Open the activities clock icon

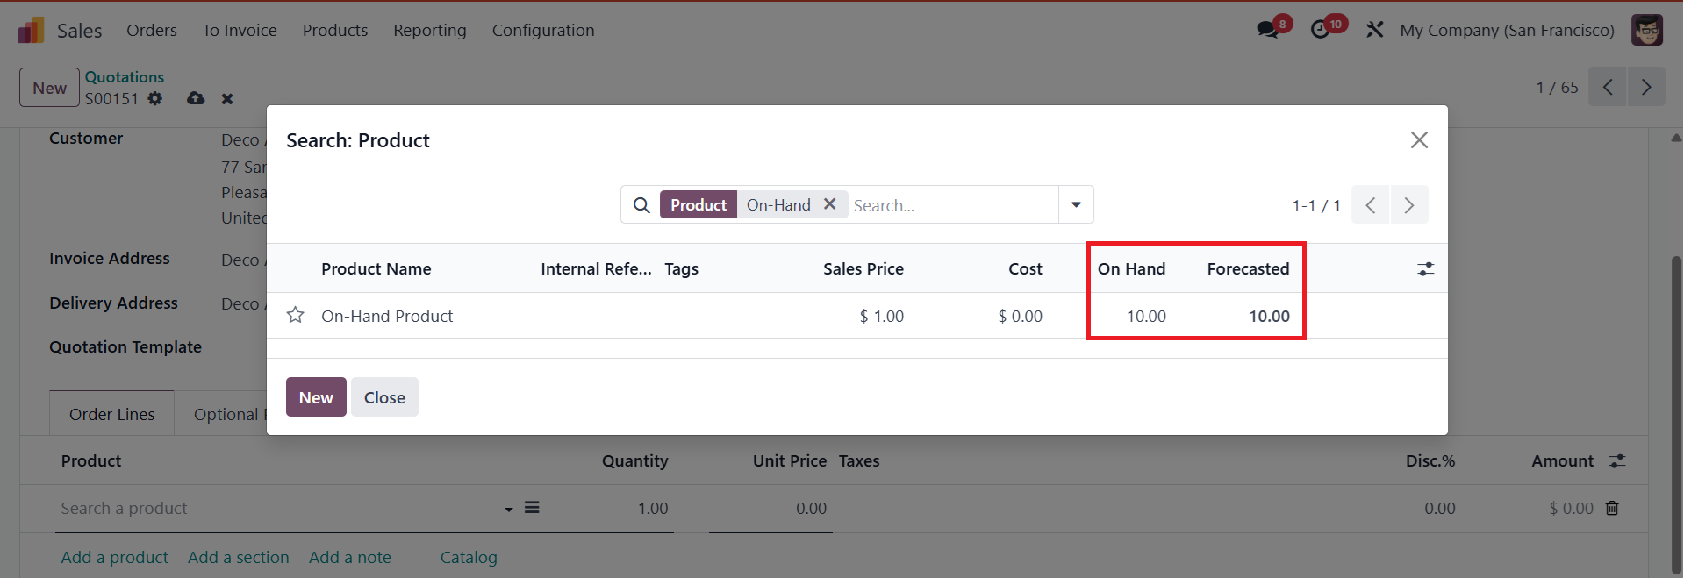pos(1320,30)
